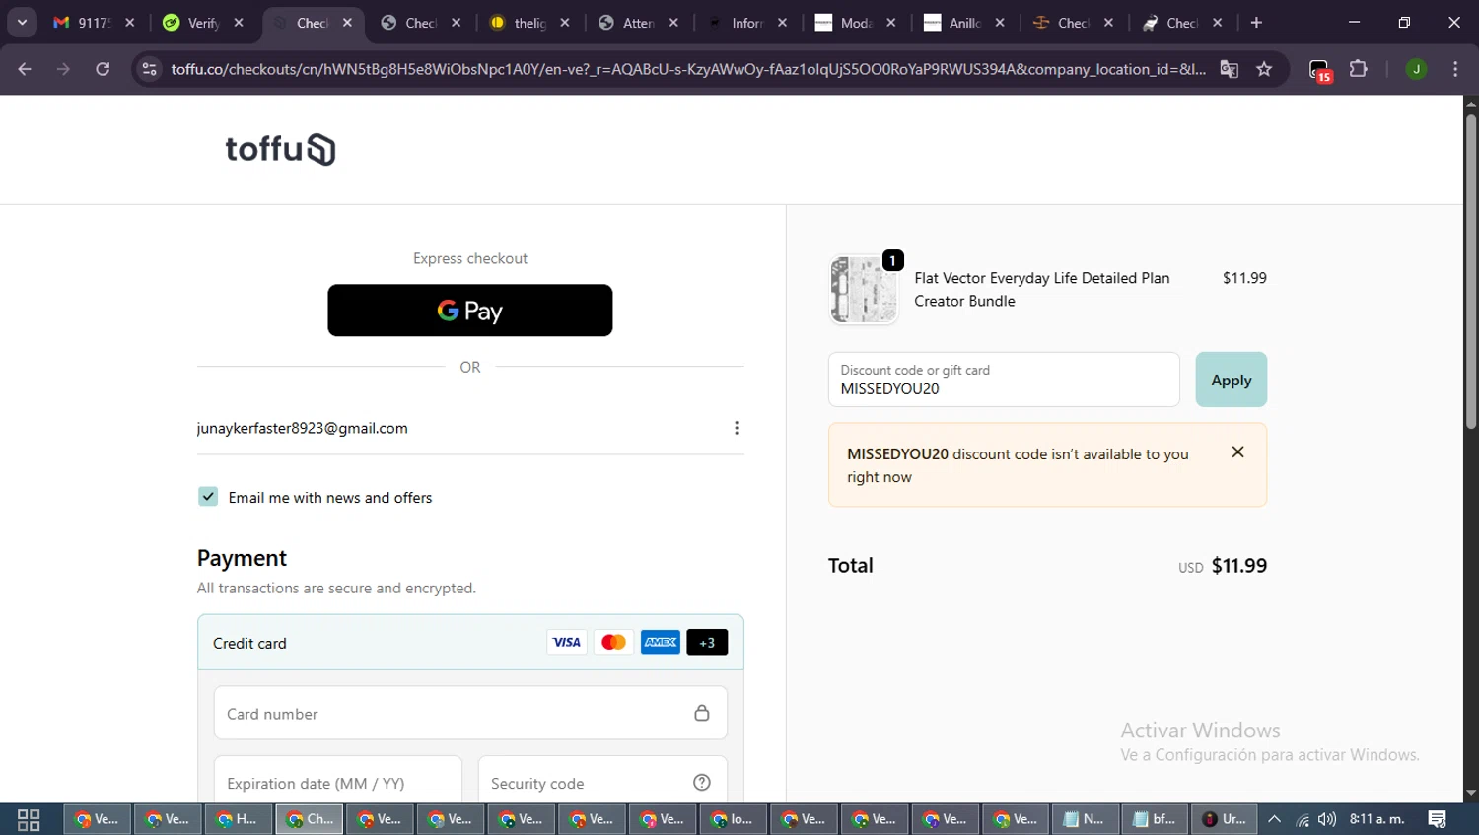
Task: Click the Discount code or gift card field
Action: coord(1004,380)
